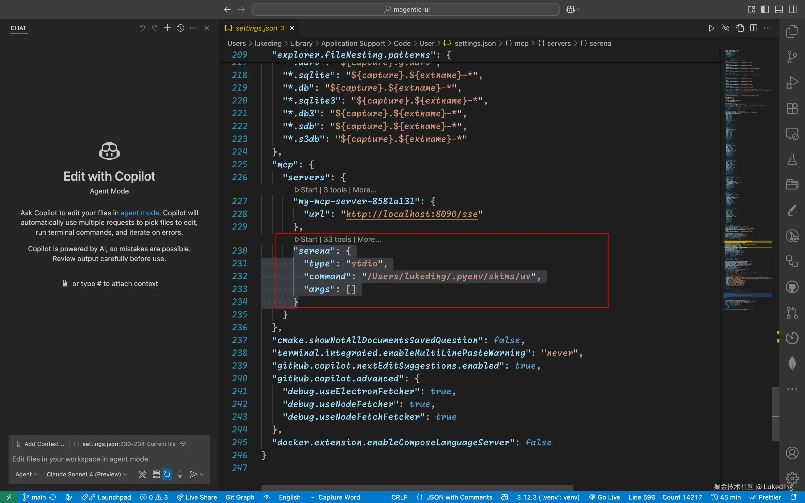Toggle the bottom panel layout button
Image resolution: width=805 pixels, height=503 pixels.
[779, 9]
